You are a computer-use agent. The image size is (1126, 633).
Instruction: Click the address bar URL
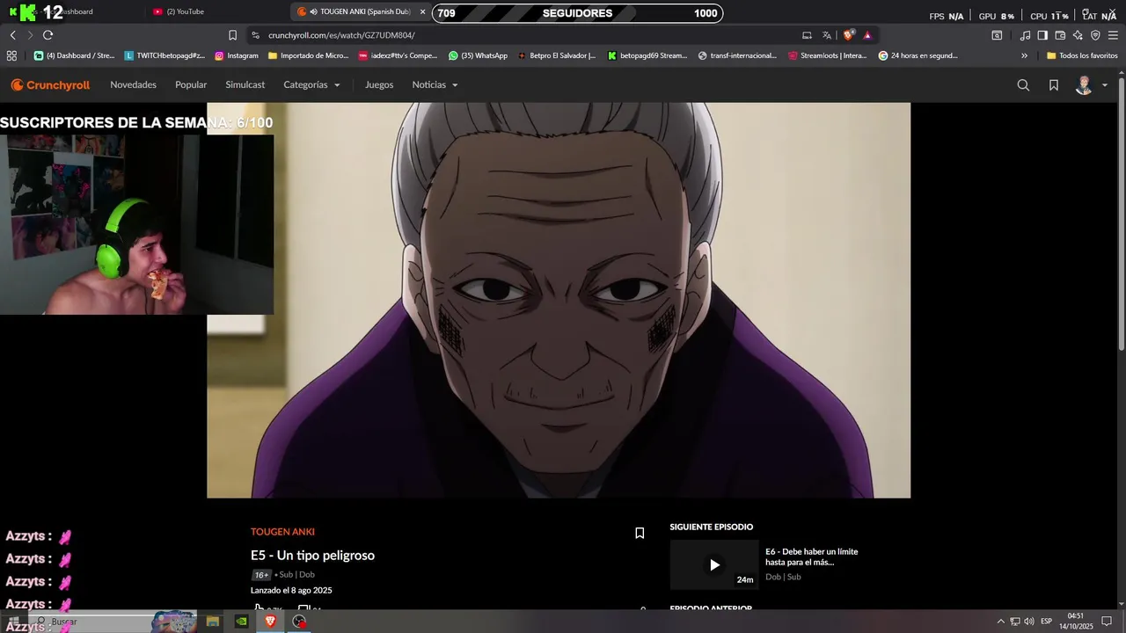(341, 35)
